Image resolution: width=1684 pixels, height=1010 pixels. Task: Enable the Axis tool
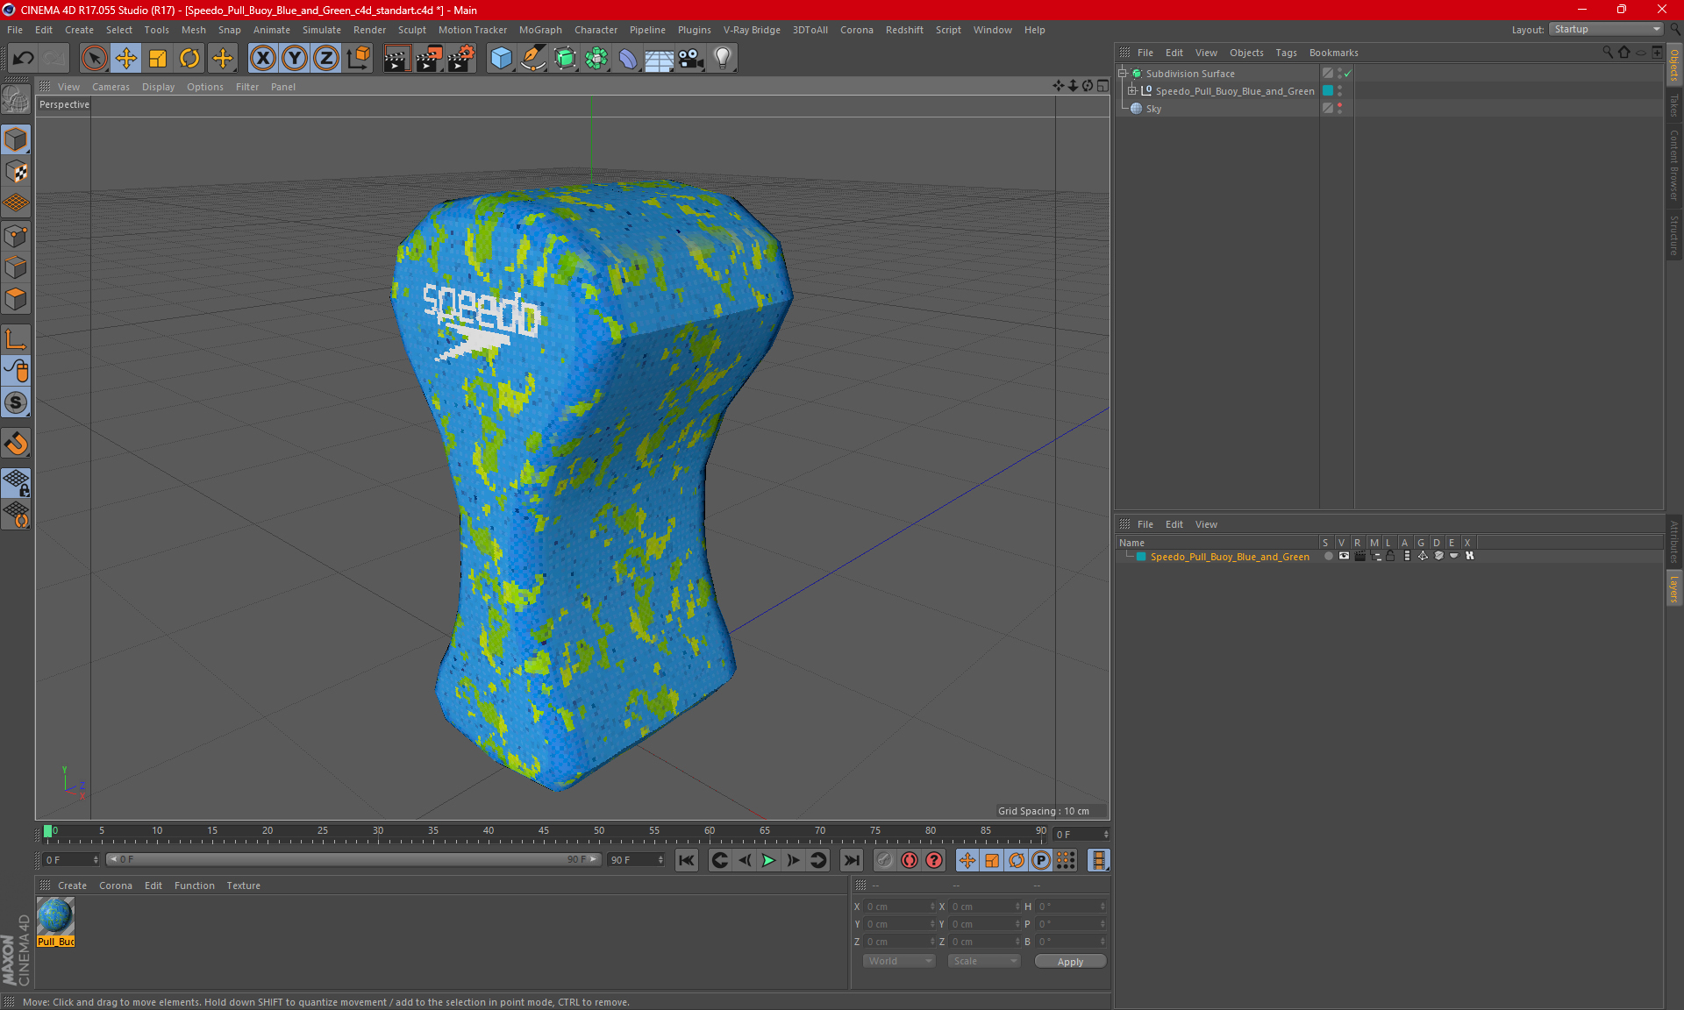pos(16,339)
